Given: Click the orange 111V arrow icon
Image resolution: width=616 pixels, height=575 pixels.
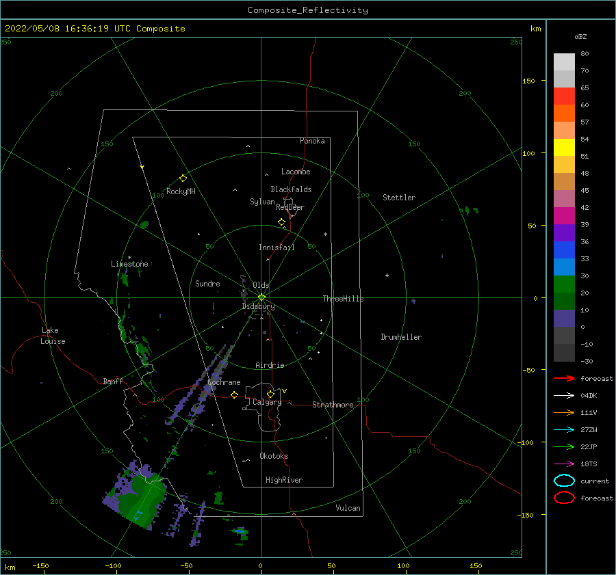Looking at the screenshot, I should (x=564, y=412).
